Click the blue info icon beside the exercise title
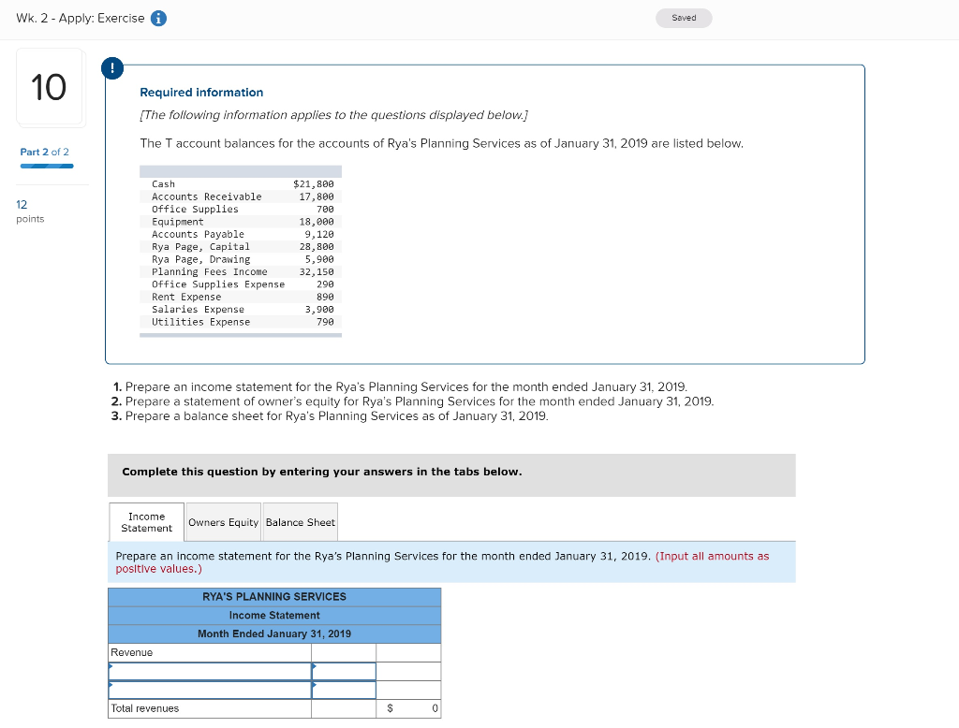This screenshot has width=959, height=728. click(x=156, y=17)
